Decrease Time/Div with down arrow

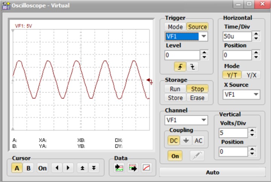(256, 38)
